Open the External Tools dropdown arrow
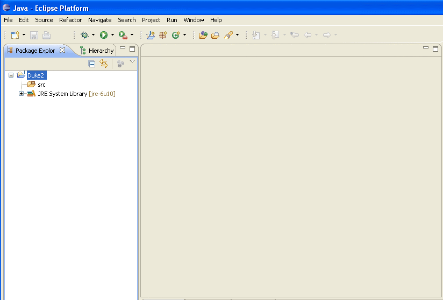443x300 pixels. pos(132,35)
